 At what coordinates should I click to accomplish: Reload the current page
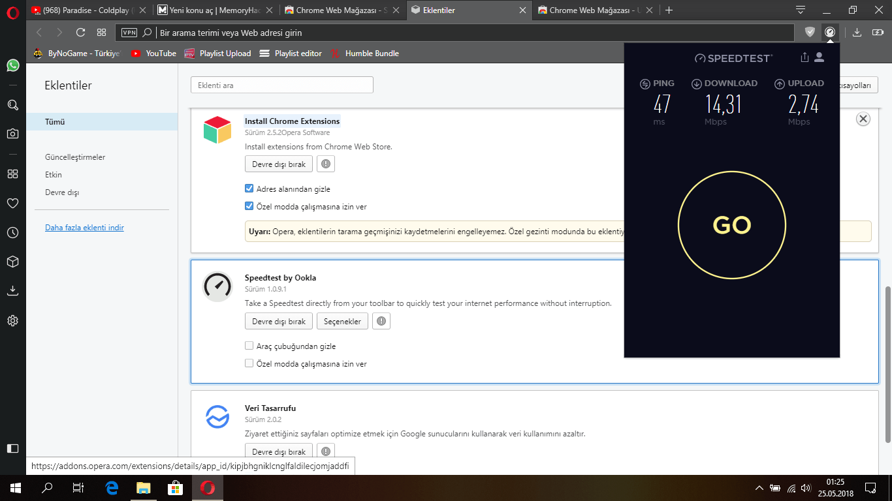click(x=81, y=32)
